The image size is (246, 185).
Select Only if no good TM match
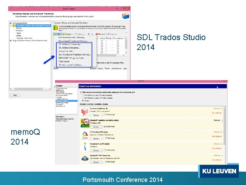coord(83,95)
